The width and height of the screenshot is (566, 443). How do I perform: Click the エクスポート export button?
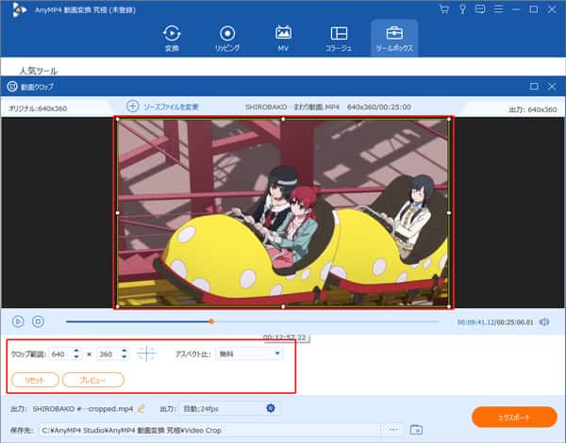(x=514, y=417)
